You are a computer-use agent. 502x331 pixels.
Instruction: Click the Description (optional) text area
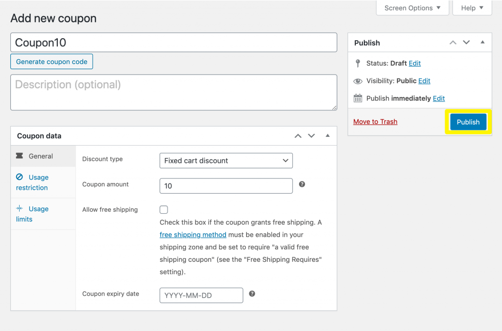(174, 93)
